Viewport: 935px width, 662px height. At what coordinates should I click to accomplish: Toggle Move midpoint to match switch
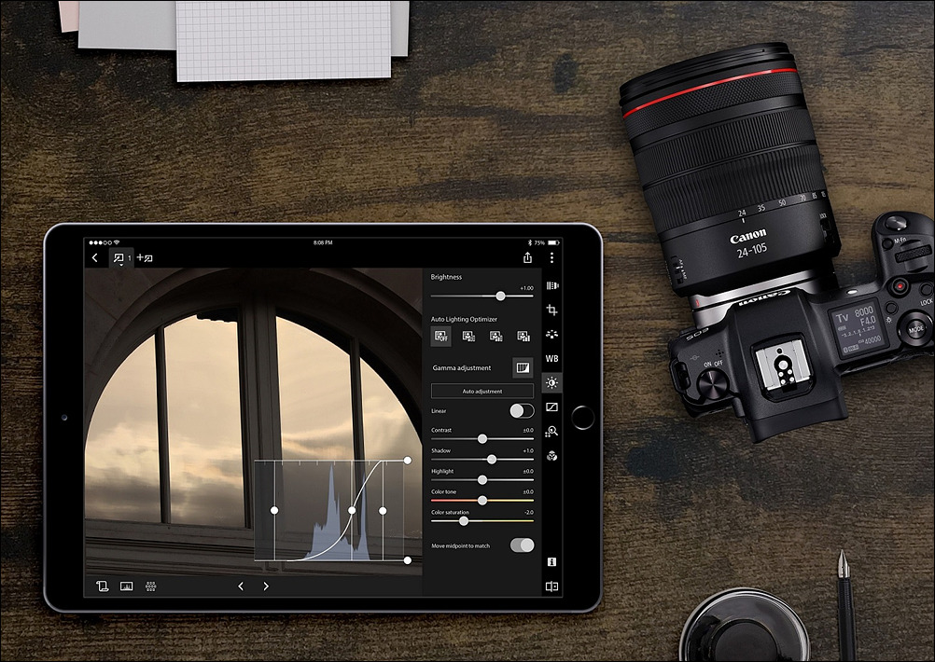pos(522,545)
